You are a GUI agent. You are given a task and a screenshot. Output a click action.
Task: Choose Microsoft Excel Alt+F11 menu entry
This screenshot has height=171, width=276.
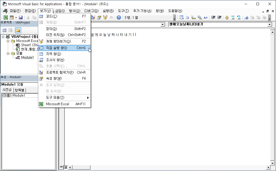tap(64, 104)
